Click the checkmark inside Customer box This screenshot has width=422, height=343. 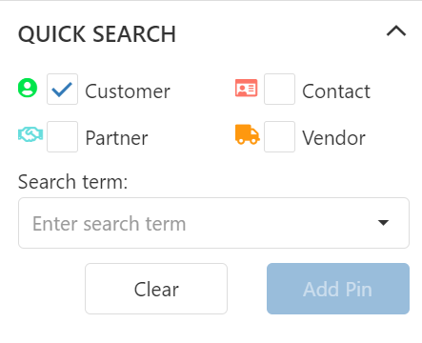tap(62, 90)
